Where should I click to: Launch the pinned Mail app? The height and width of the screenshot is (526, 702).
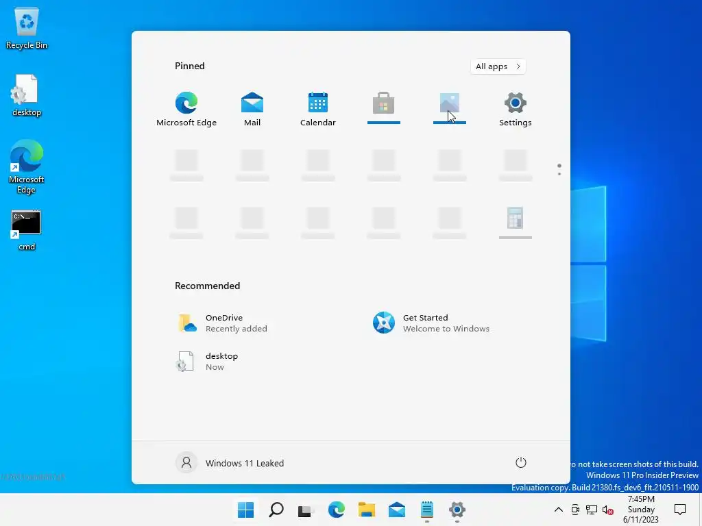(252, 109)
